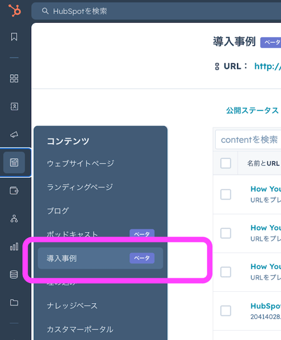The image size is (281, 340).
Task: Check the first How You row checkbox
Action: point(226,194)
